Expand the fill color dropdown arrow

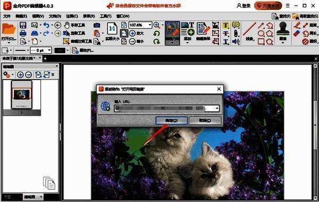pyautogui.click(x=11, y=50)
